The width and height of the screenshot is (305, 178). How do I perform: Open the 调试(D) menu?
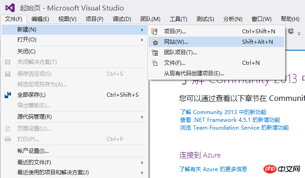point(122,19)
